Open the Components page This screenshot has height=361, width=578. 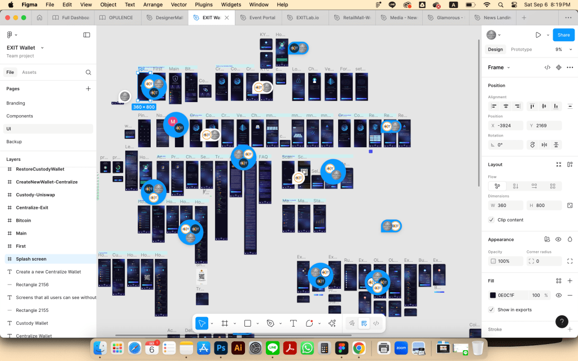(x=20, y=116)
